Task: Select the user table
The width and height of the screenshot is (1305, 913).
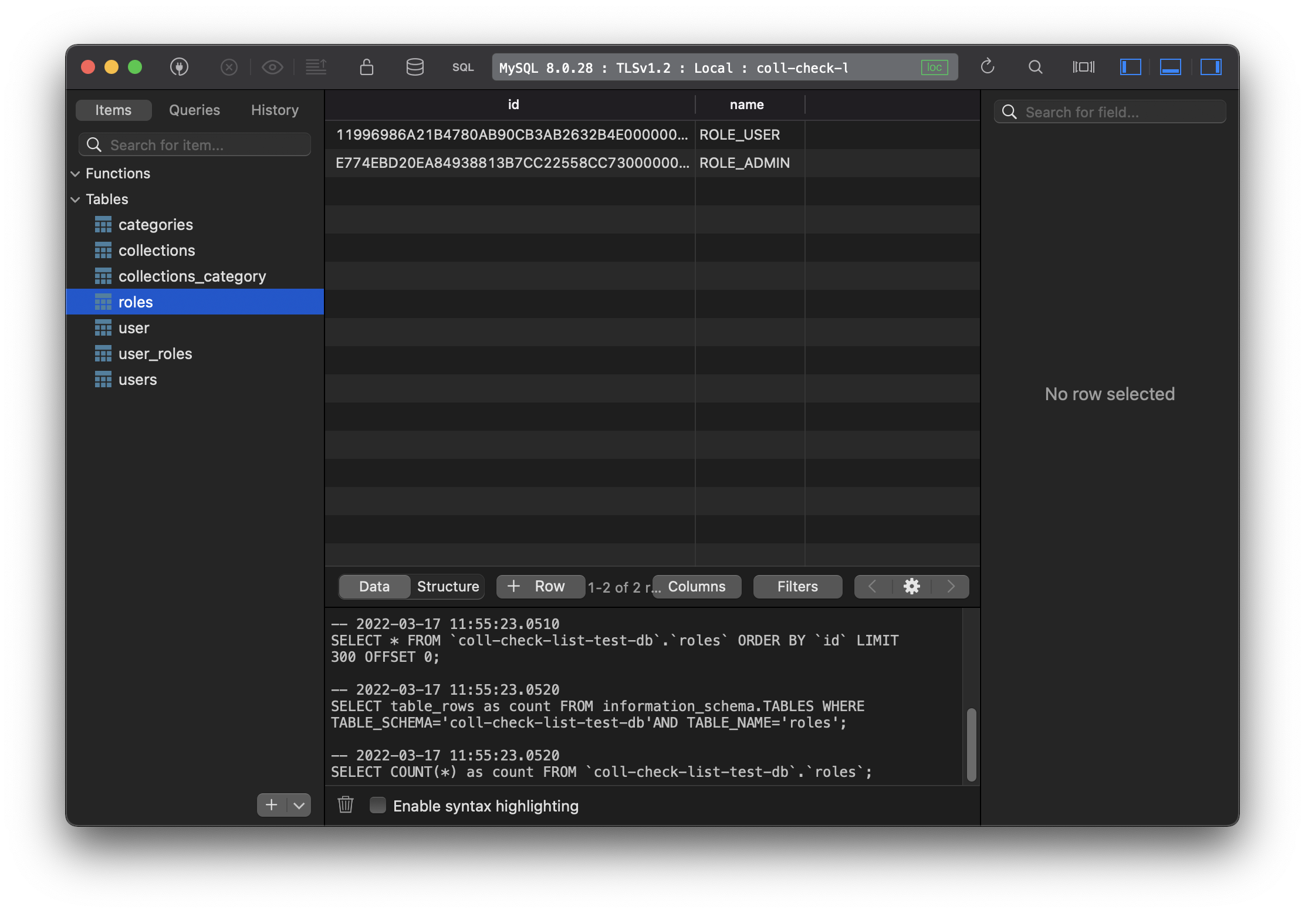Action: tap(195, 328)
